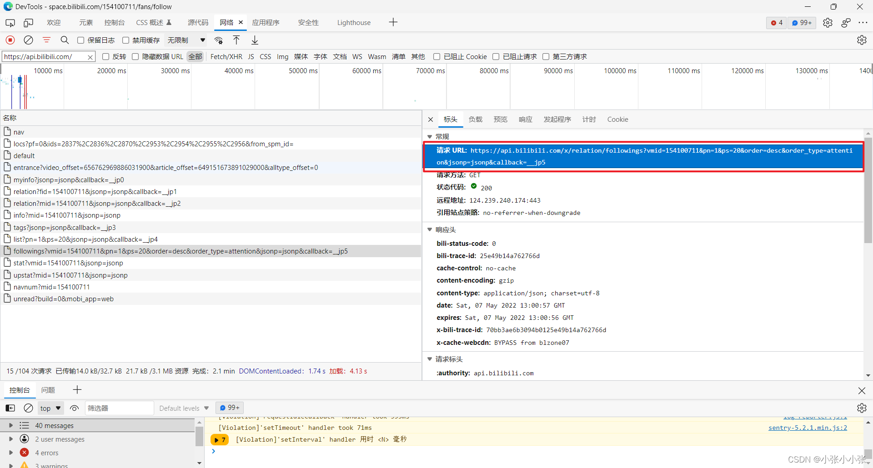Open the Lighthouse tab
Image resolution: width=873 pixels, height=468 pixels.
coord(354,23)
